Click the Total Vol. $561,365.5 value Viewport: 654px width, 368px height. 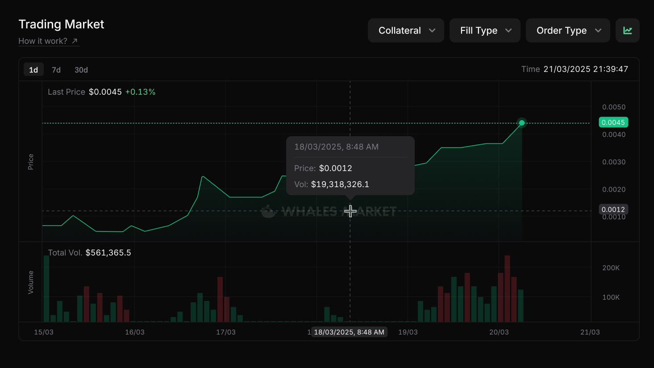click(x=108, y=253)
